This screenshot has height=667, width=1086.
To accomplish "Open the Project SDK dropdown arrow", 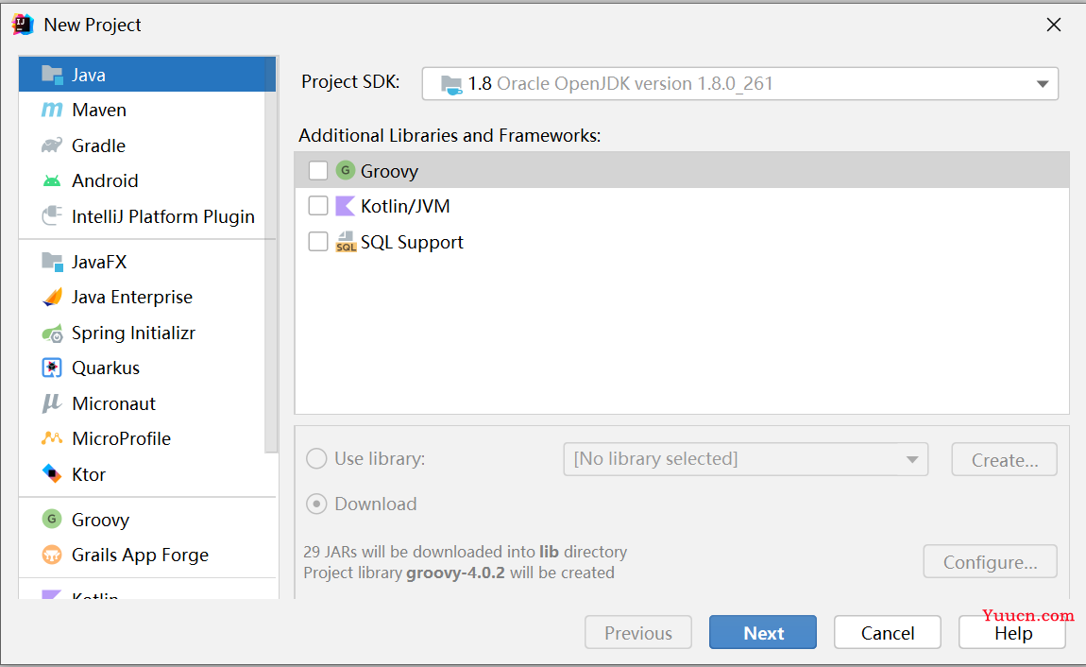I will click(1043, 84).
